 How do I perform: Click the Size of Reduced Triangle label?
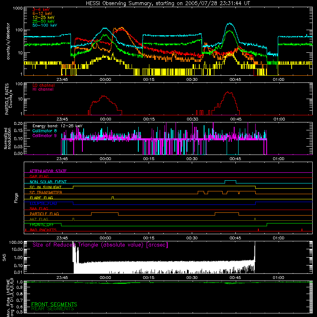(x=100, y=245)
